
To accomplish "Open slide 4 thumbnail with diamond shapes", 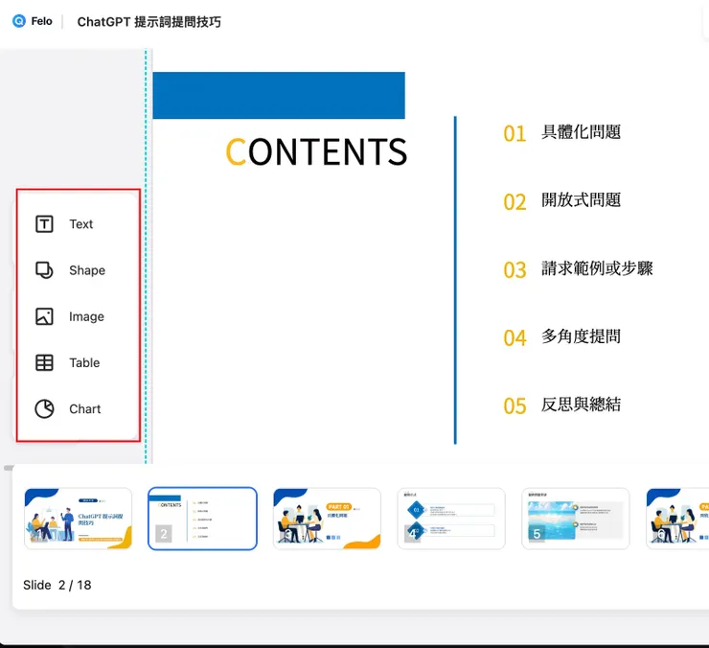I will pyautogui.click(x=451, y=519).
